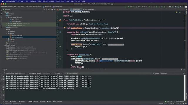Open the Layout Inspector tool window
Viewport: 188px width, 105px height.
179,102
